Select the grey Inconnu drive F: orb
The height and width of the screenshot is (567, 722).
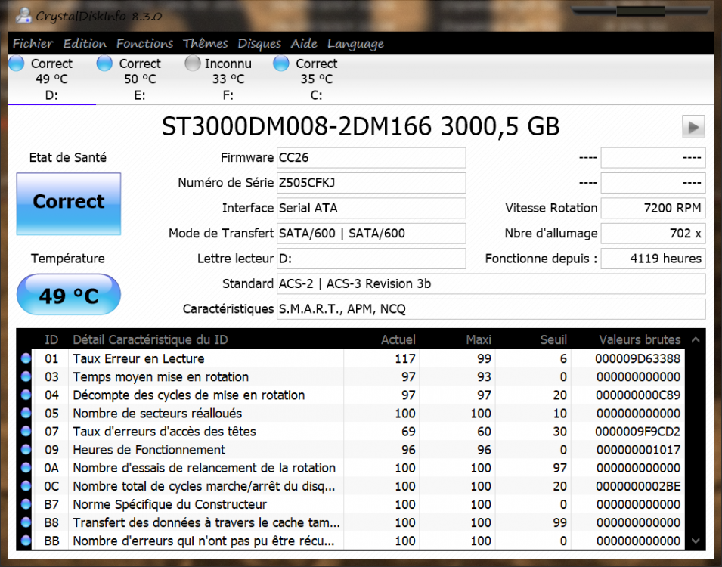193,64
